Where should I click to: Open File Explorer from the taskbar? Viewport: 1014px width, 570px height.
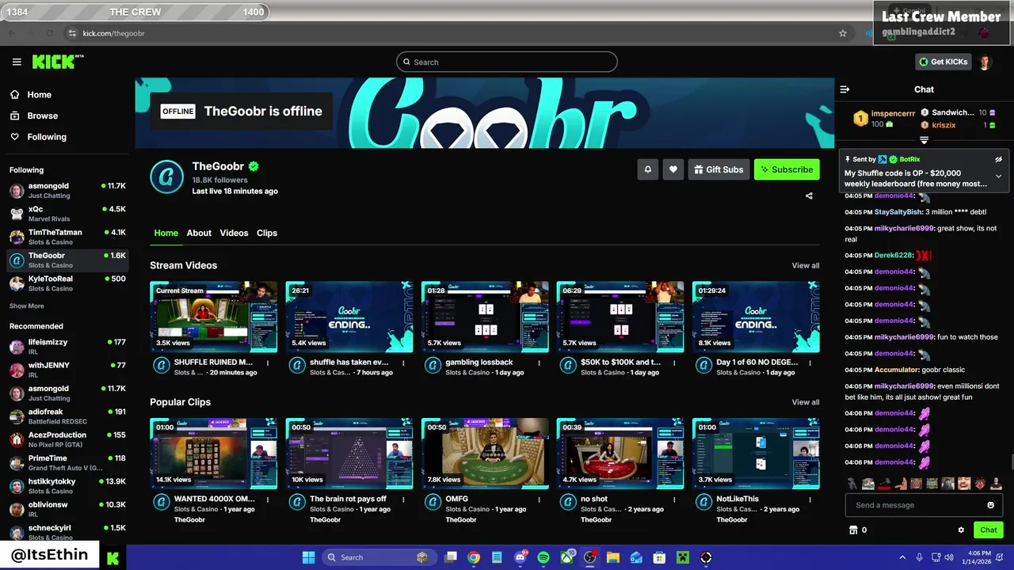point(613,557)
